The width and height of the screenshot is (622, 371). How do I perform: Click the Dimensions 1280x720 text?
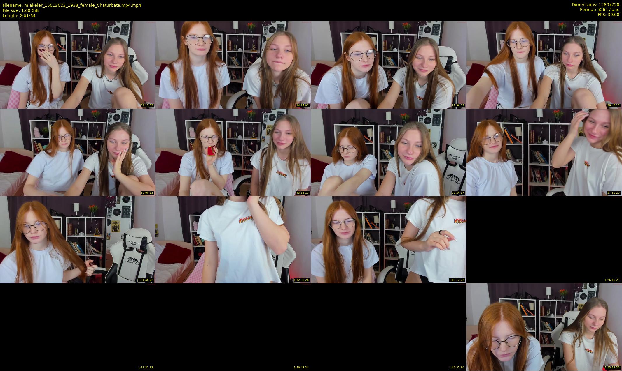click(x=595, y=5)
